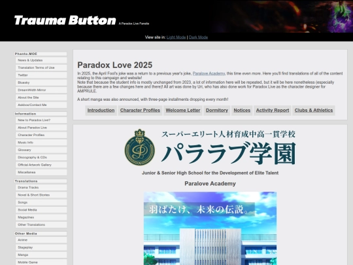Open the Glossary page

(41, 150)
